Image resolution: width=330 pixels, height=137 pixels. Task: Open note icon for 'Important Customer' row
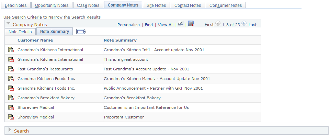(x=11, y=117)
